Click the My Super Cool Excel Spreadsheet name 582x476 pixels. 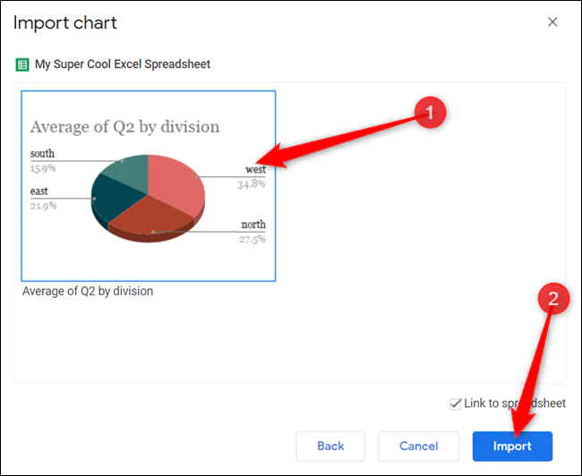click(x=123, y=64)
